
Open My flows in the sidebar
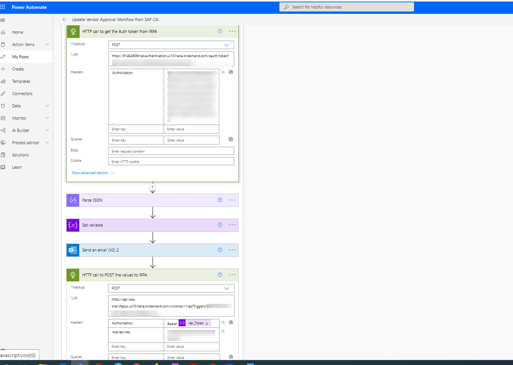tap(20, 57)
